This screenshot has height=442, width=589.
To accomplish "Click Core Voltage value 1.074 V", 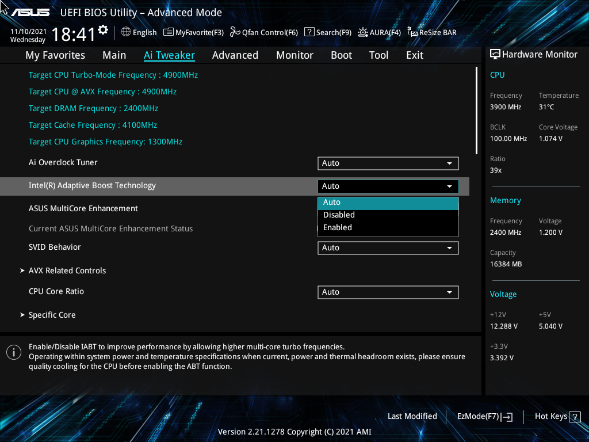I will click(x=550, y=139).
